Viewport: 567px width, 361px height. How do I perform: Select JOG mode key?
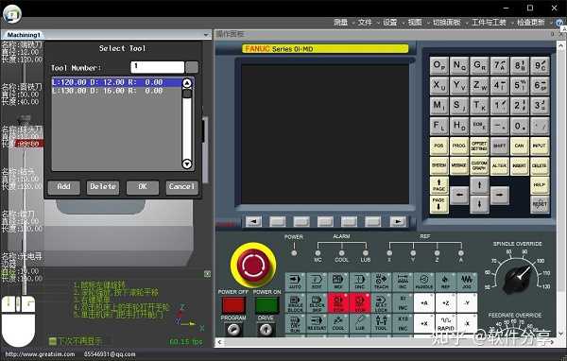tap(467, 282)
